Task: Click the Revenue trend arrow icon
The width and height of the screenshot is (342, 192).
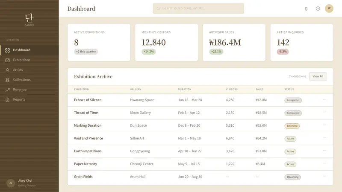Action: (x=7, y=90)
